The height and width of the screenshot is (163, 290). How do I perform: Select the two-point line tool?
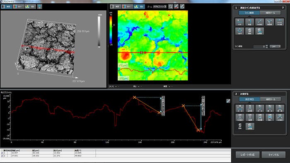tap(259, 22)
